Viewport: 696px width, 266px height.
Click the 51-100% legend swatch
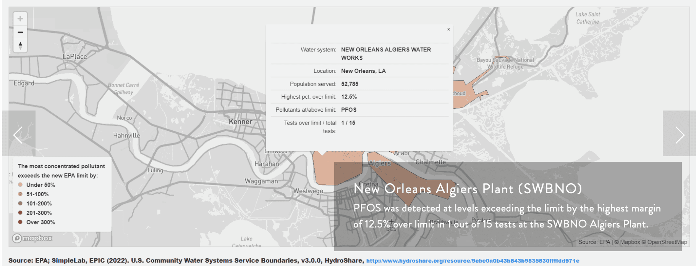click(x=20, y=194)
